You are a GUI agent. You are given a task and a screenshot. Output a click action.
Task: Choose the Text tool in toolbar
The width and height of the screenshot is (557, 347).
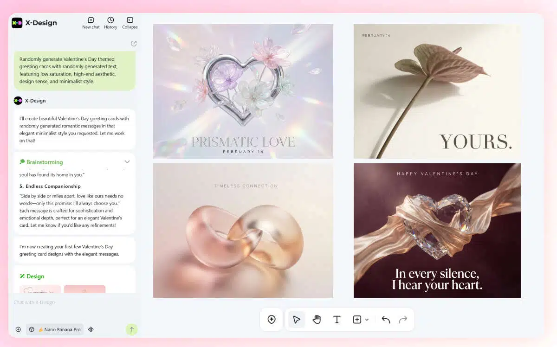click(x=337, y=320)
